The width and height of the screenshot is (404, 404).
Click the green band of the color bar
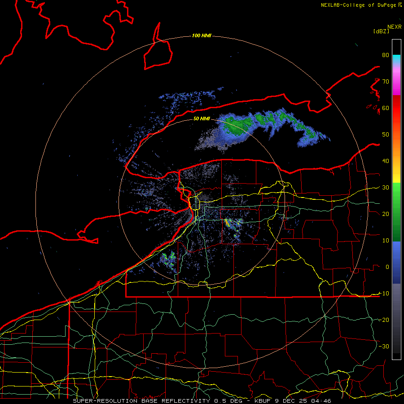click(396, 212)
